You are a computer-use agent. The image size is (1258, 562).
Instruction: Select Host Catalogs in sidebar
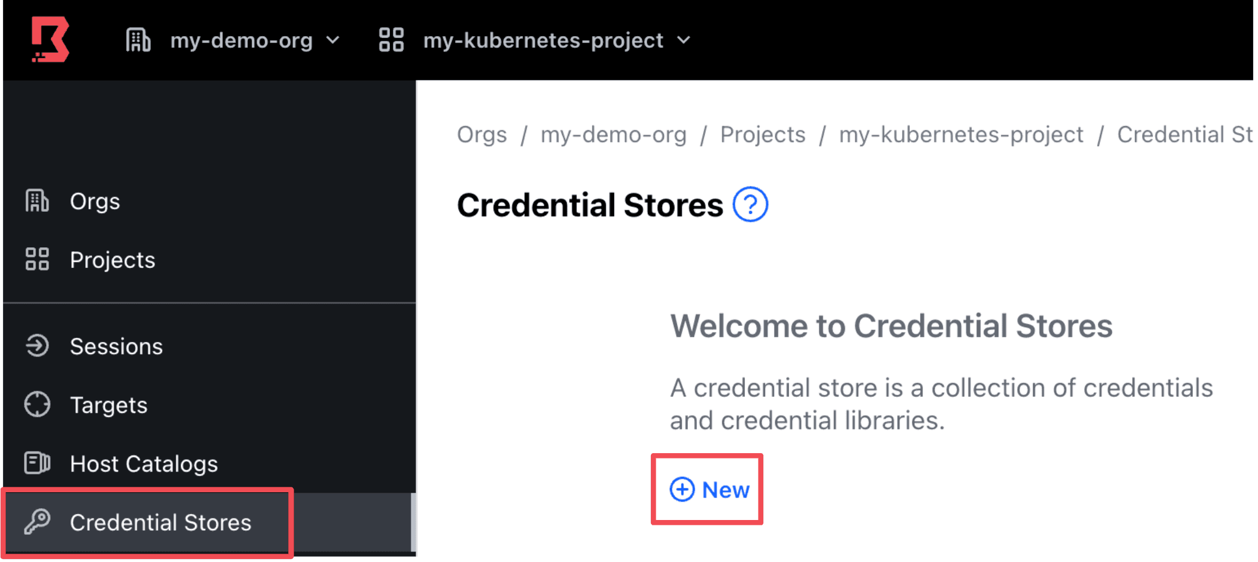[x=144, y=464]
